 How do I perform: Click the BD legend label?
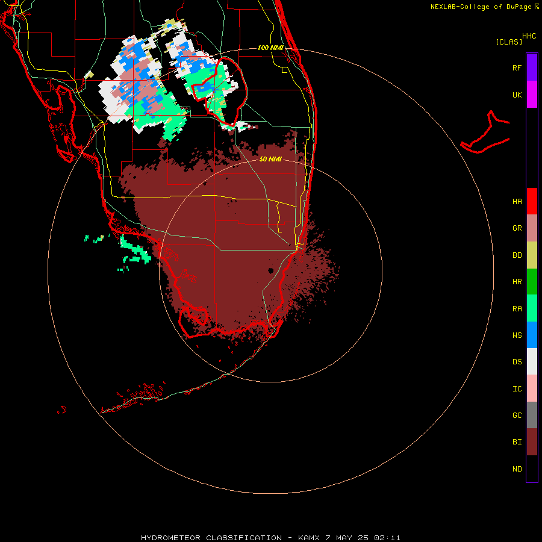517,255
